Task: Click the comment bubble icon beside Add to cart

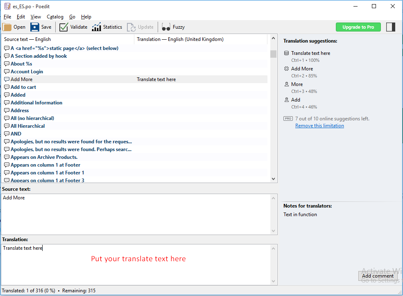Action: coord(7,87)
